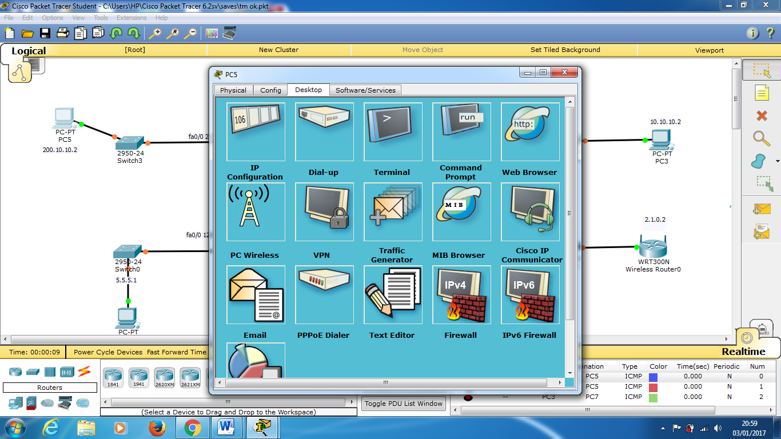Switch to the Software/Services tab
Viewport: 781px width, 439px height.
(365, 90)
